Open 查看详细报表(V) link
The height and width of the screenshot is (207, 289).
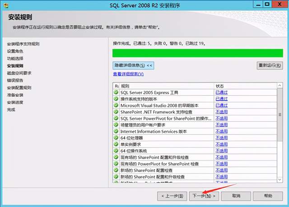(x=128, y=74)
